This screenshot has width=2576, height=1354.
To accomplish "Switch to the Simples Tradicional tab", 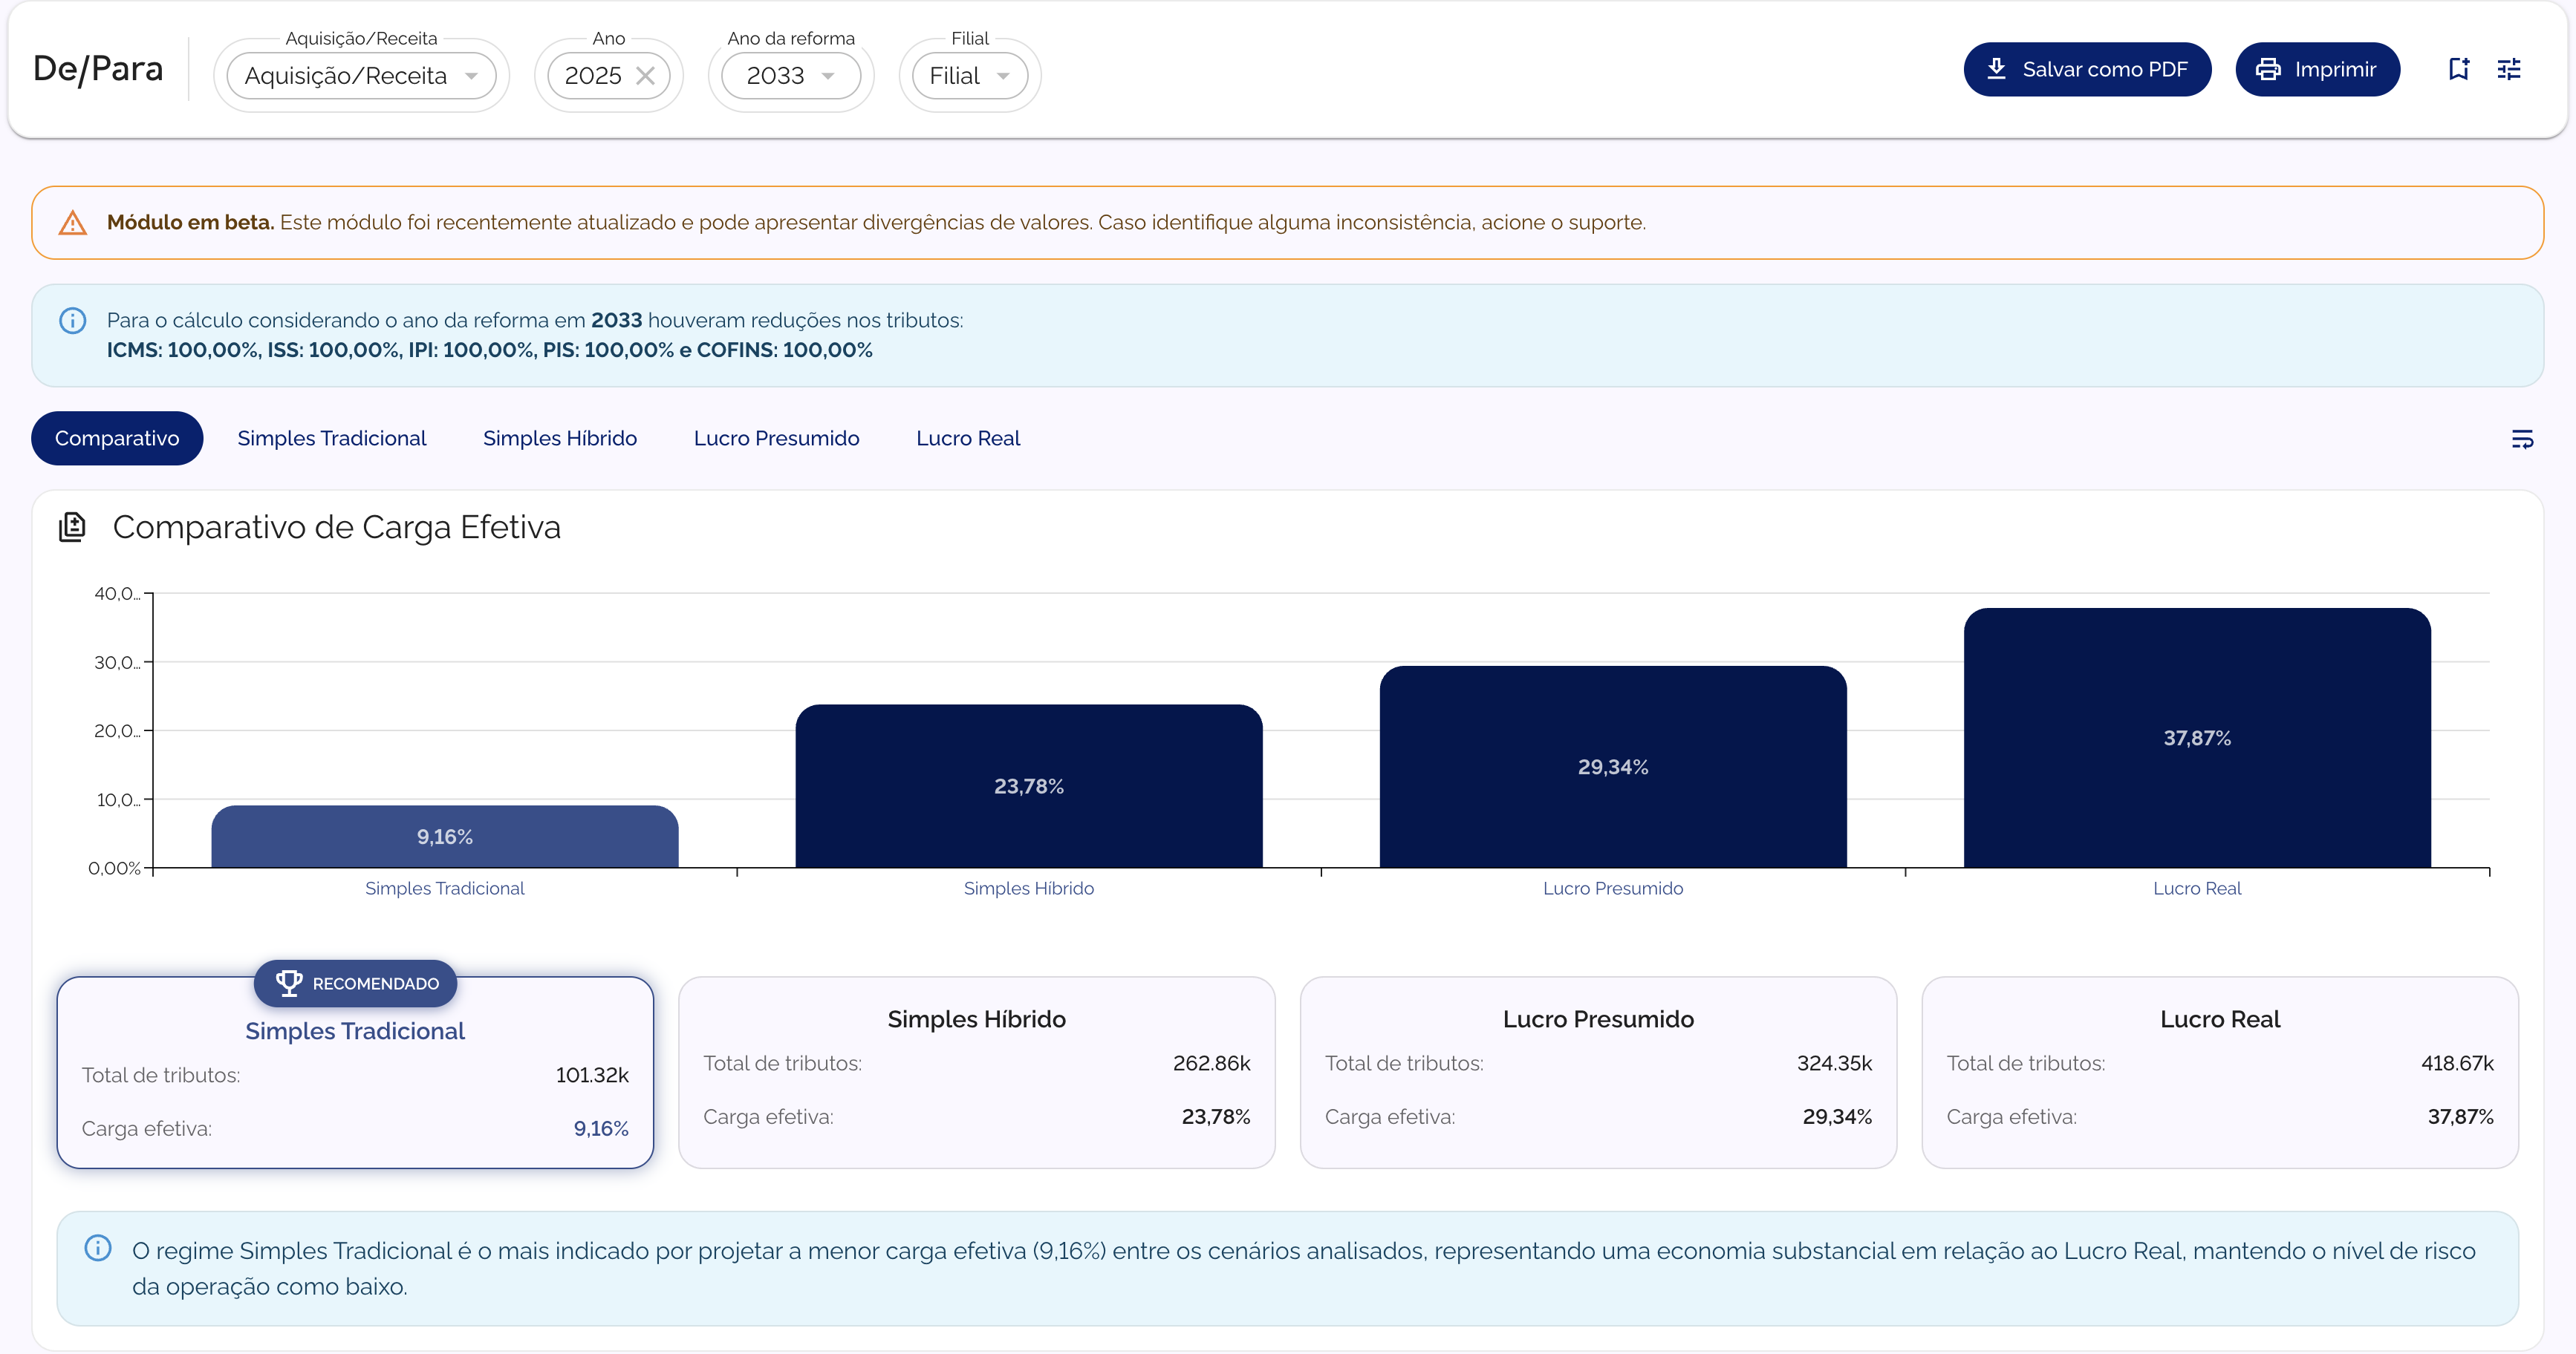I will (332, 439).
